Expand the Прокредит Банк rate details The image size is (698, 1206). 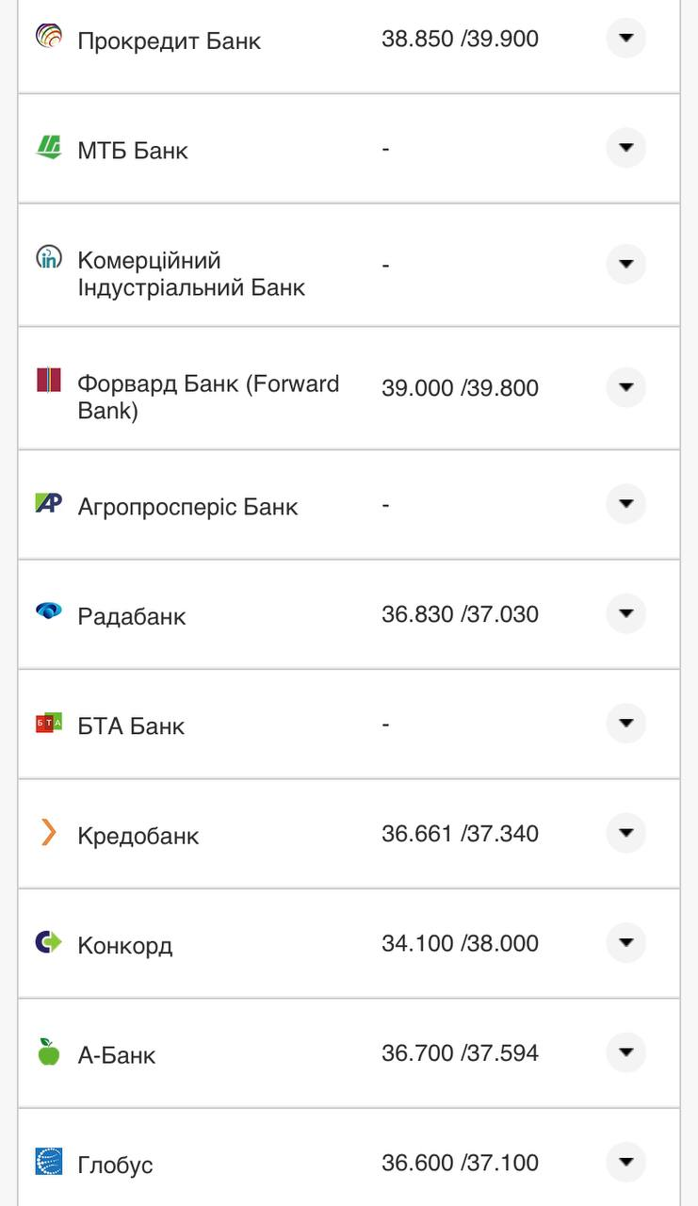[625, 39]
